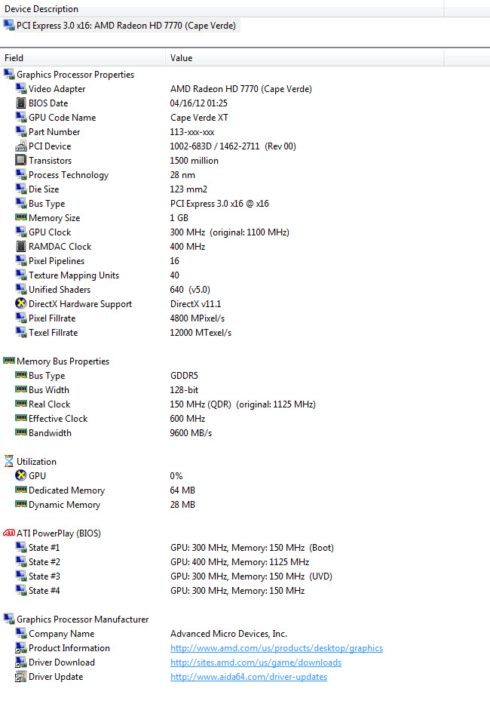Click the Graphics Processor Manufacturer group icon

click(9, 619)
